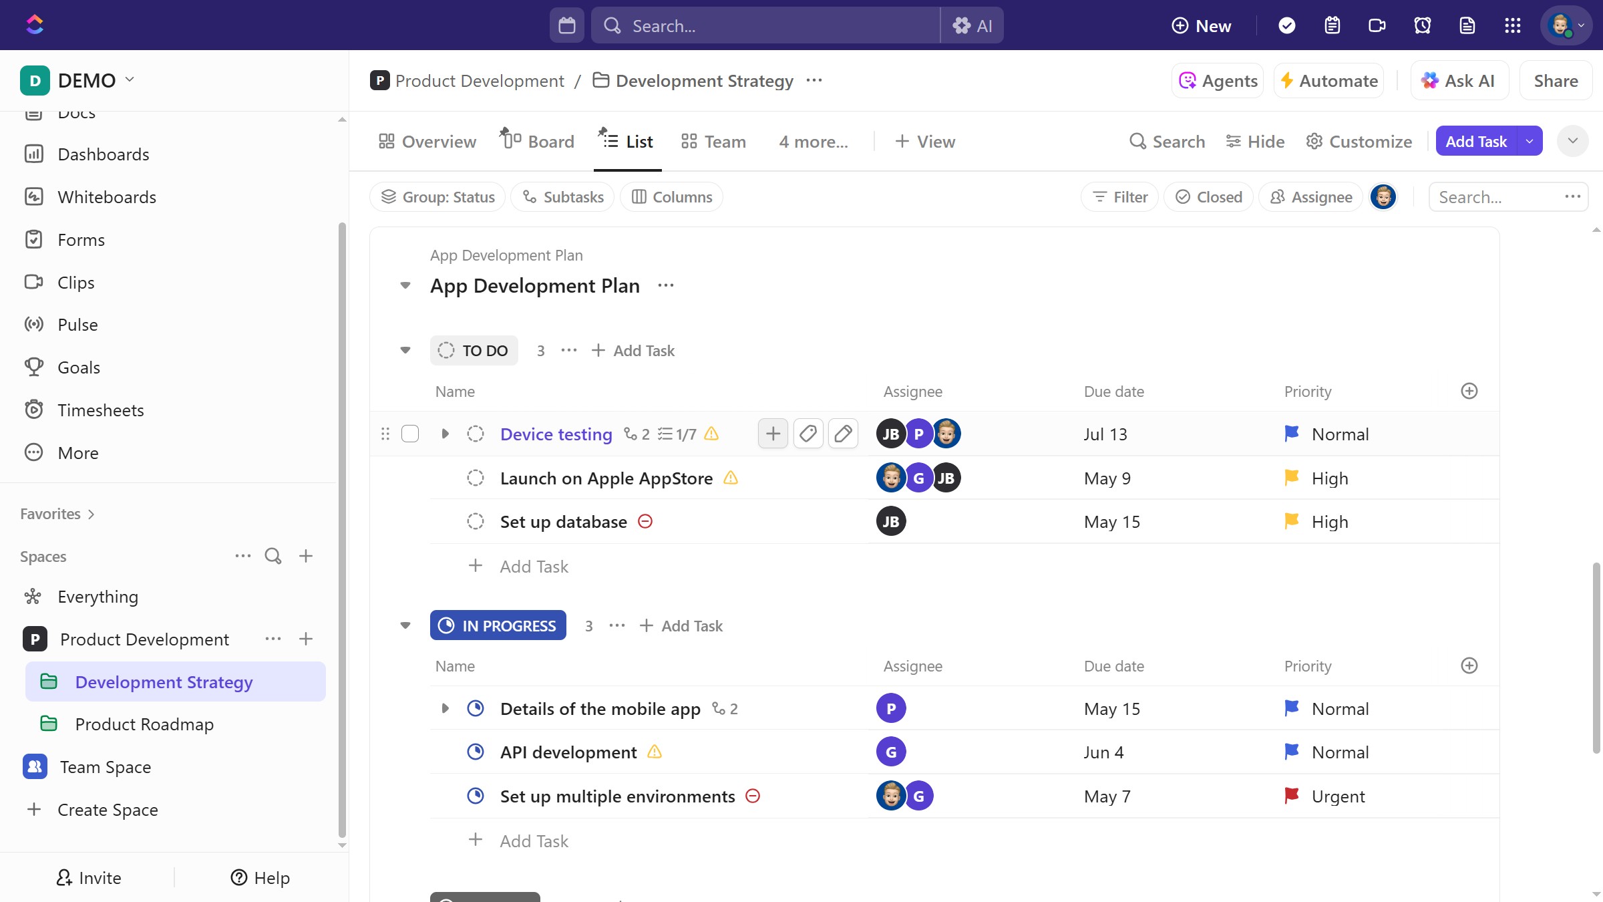Toggle status icon of Set up multiple environments
Screen dimensions: 1603x902
pos(476,796)
